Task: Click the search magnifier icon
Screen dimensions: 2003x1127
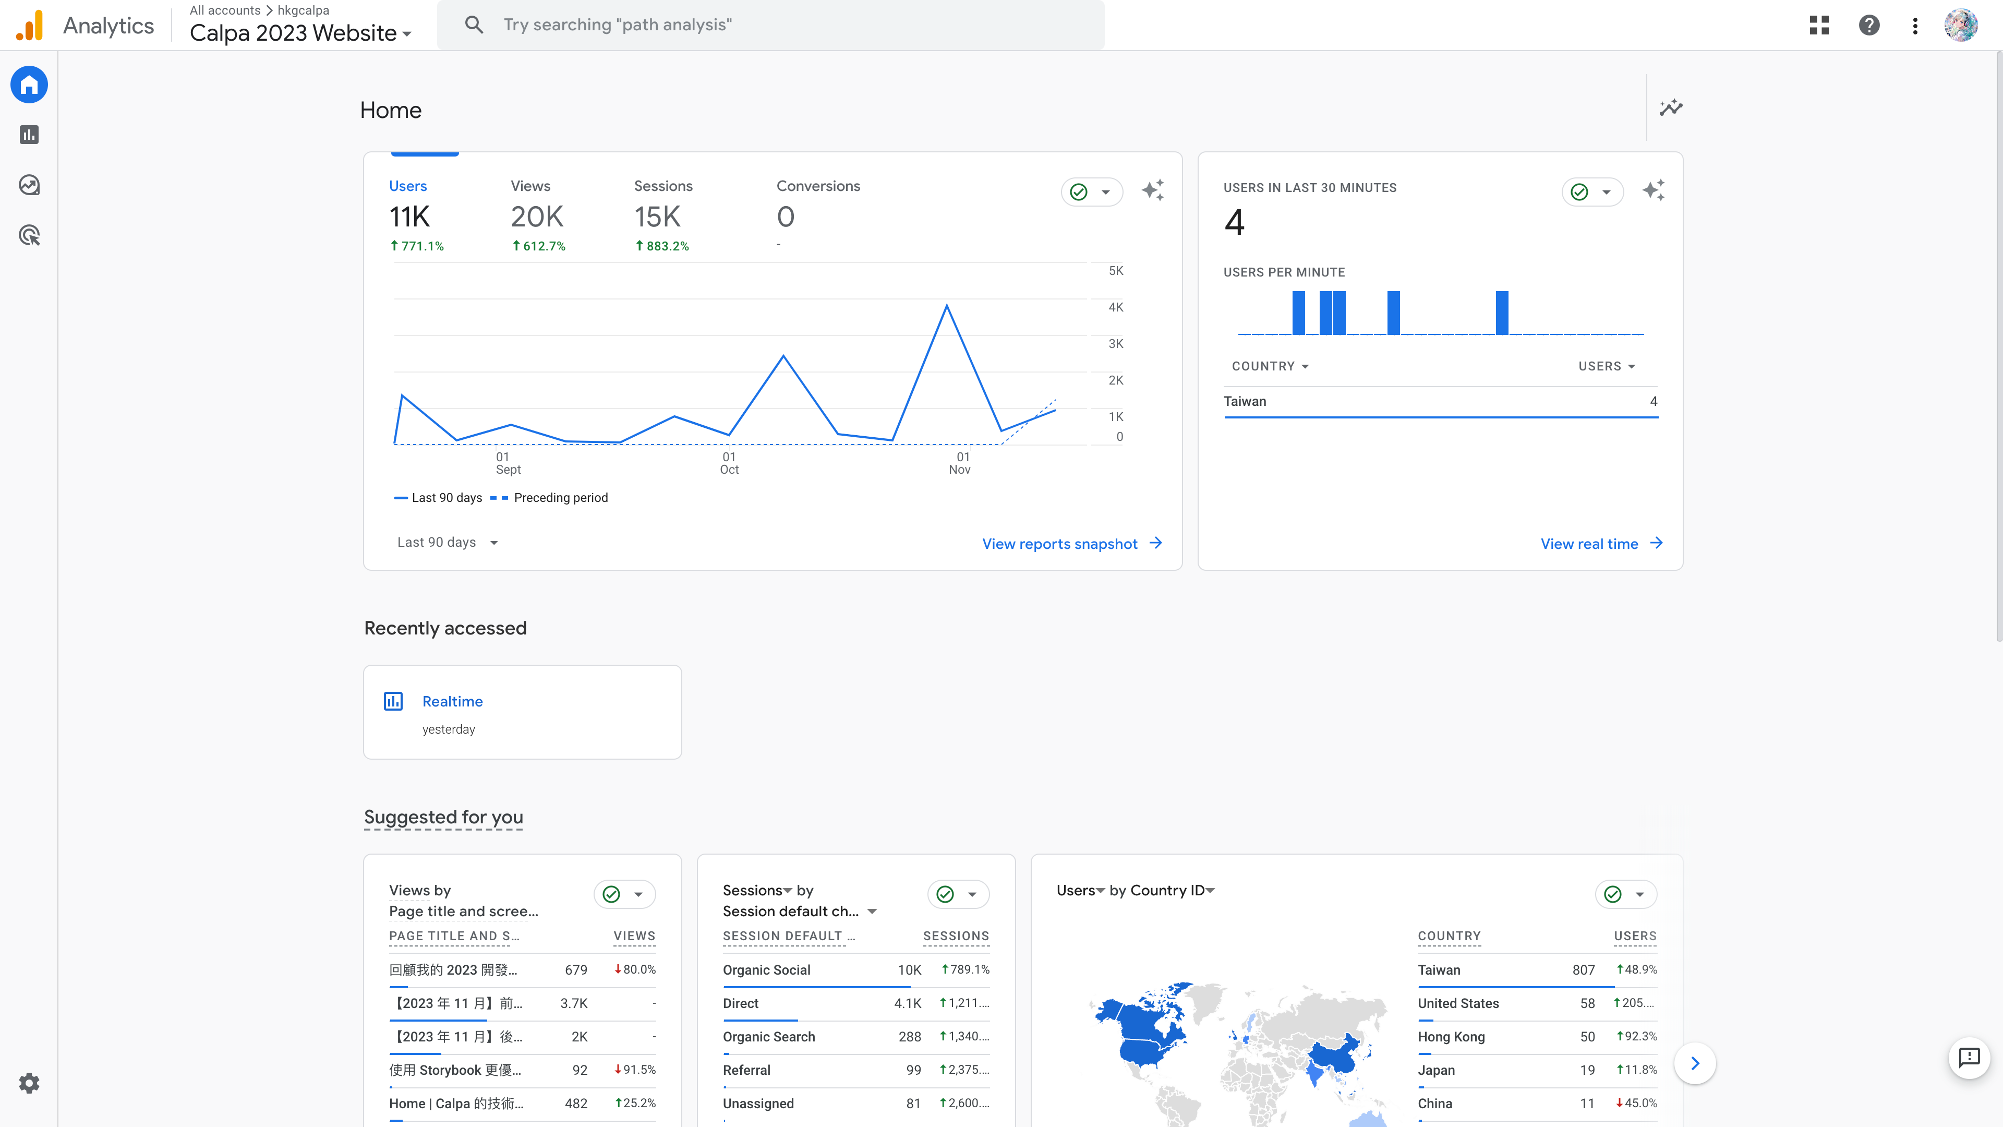Action: point(474,25)
